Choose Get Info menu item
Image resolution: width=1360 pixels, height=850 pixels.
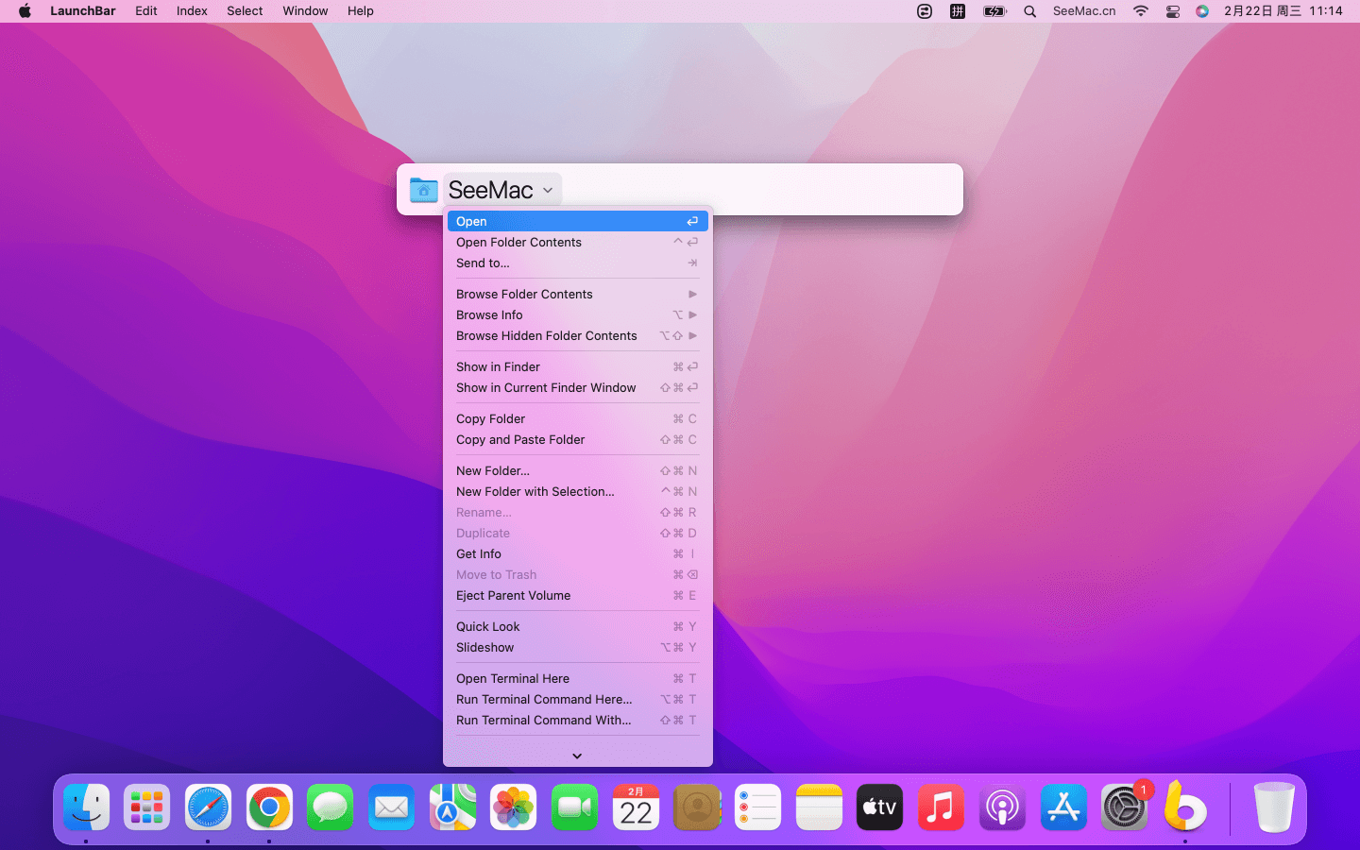[x=577, y=554]
